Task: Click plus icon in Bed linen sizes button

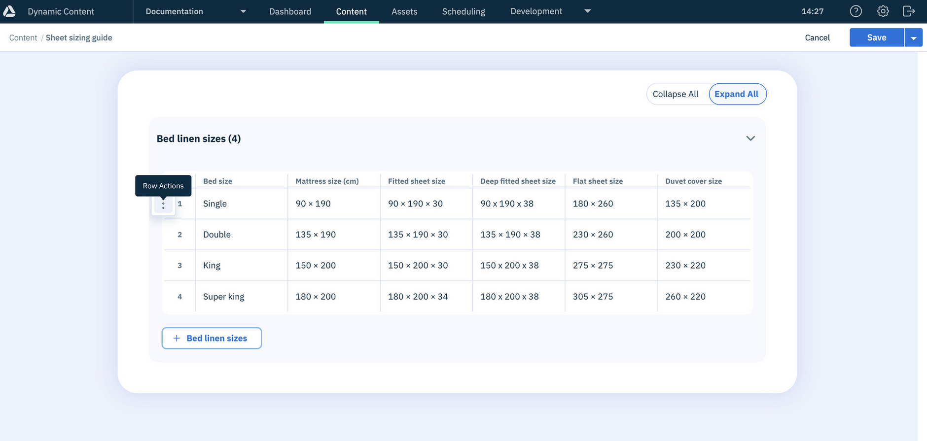Action: [177, 338]
